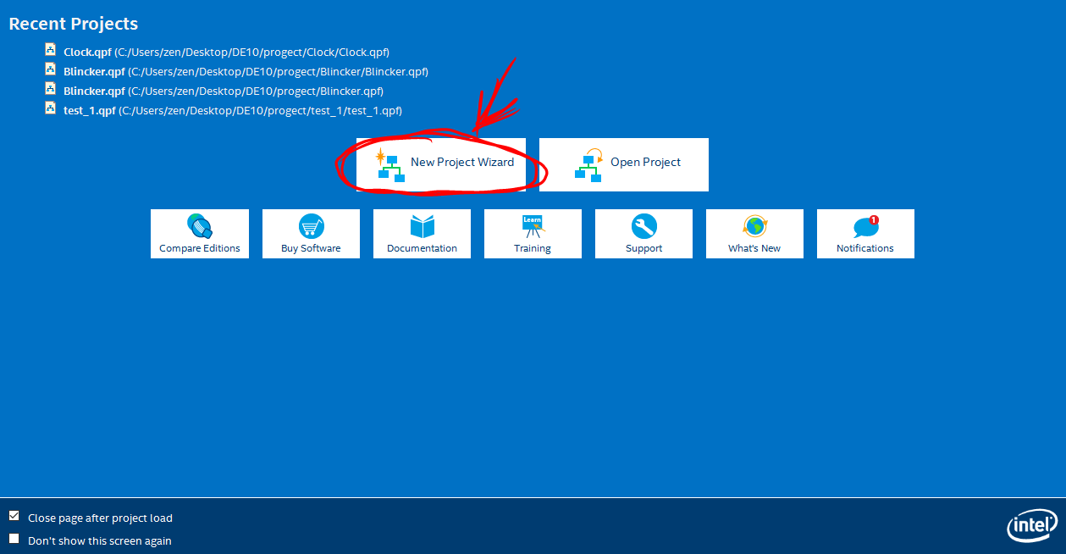Viewport: 1066px width, 554px height.
Task: Open the Documentation book tile
Action: [422, 234]
